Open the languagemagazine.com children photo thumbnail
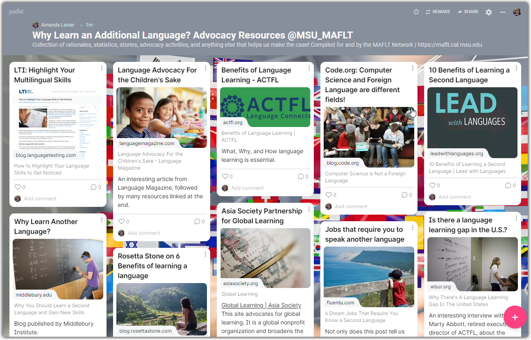The width and height of the screenshot is (531, 340). point(161,118)
